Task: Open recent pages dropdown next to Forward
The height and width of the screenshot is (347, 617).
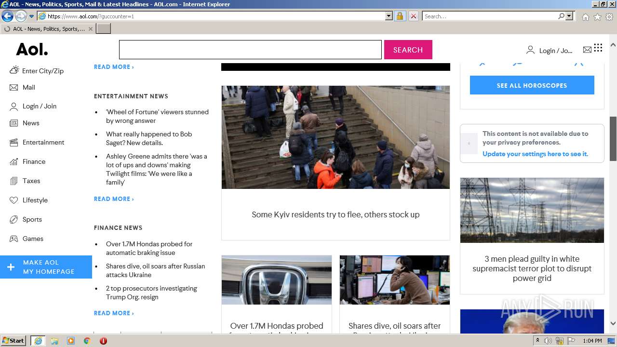Action: pos(31,16)
